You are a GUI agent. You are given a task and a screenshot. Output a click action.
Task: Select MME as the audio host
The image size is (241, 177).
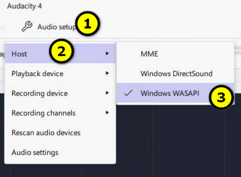[175, 54]
